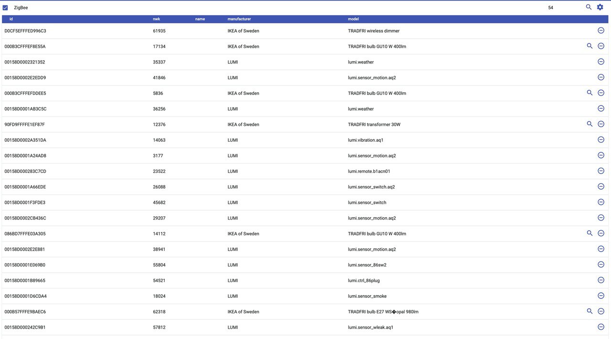Viewport: 611px width, 339px height.
Task: Select nwk value 26088
Action: pyautogui.click(x=159, y=187)
